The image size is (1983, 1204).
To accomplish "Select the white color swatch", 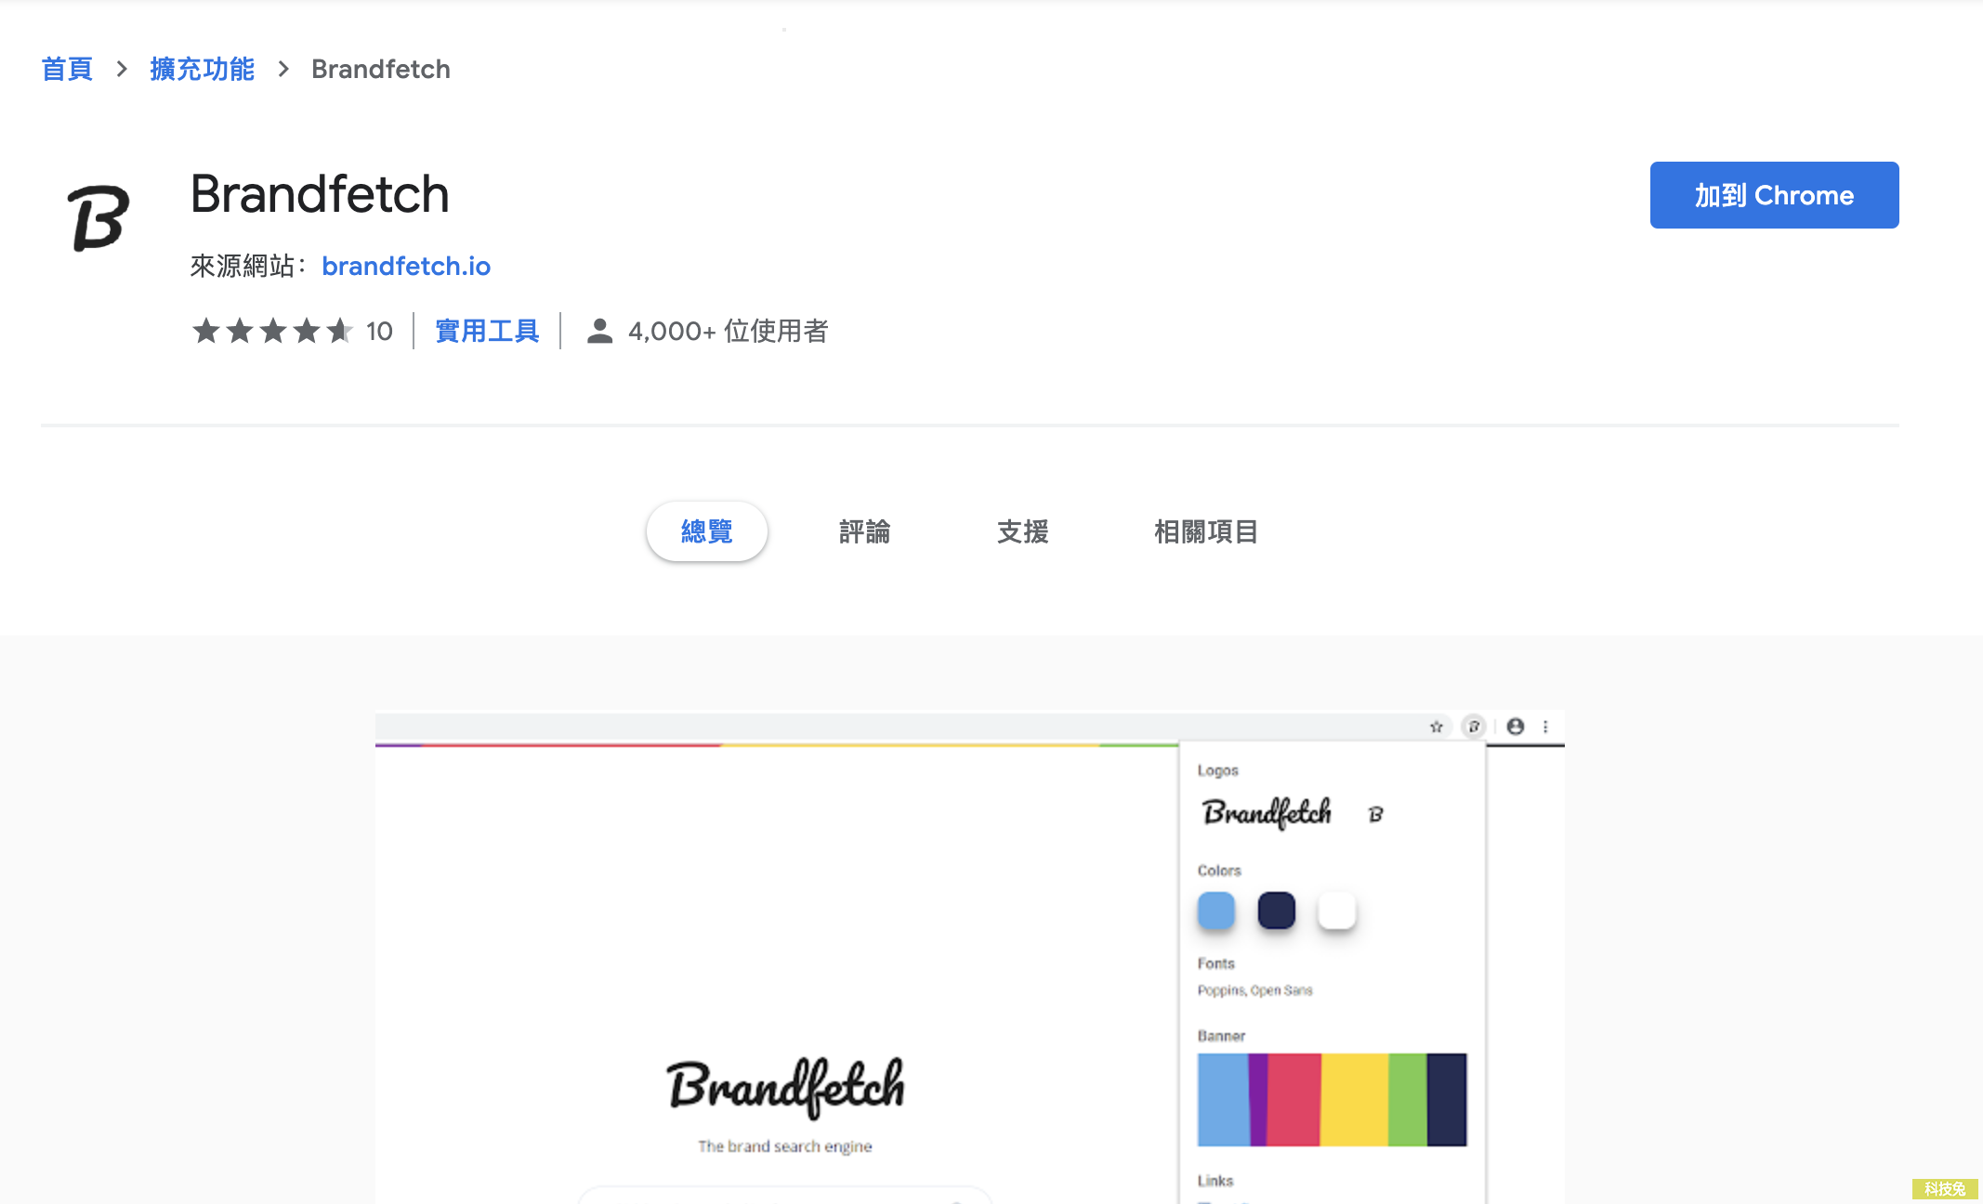I will tap(1337, 910).
